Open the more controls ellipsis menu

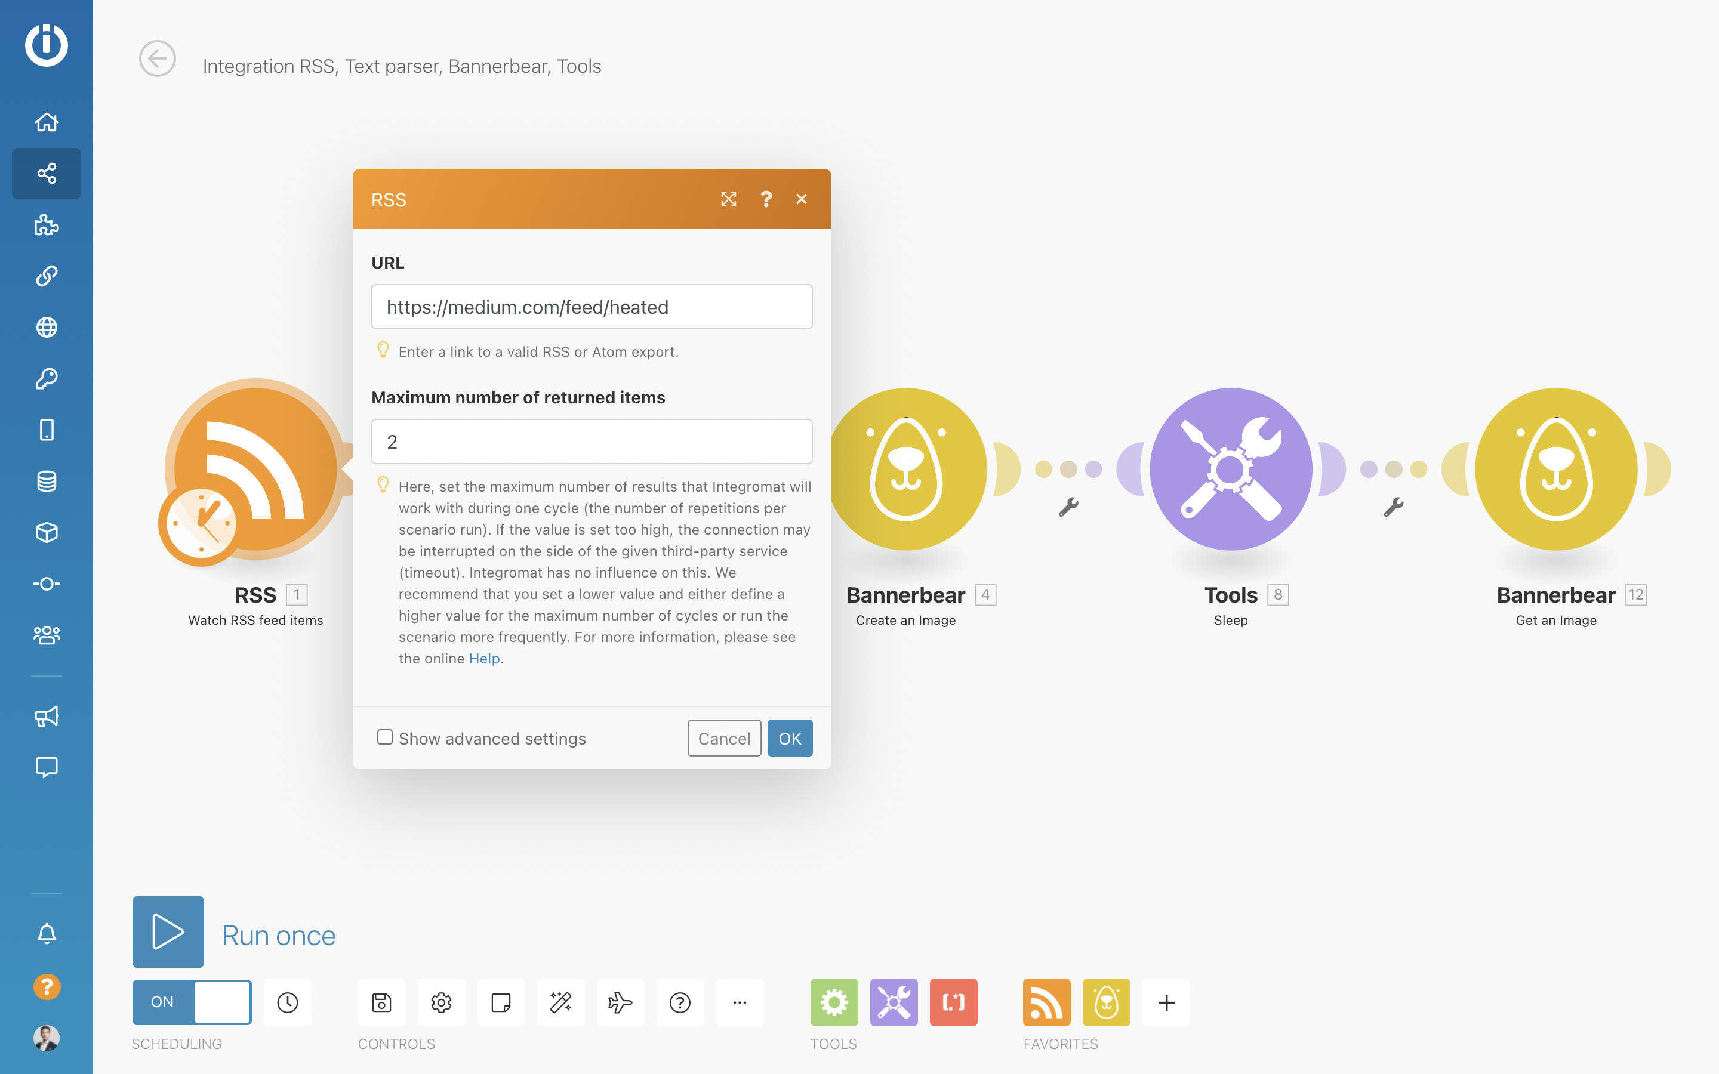[x=740, y=1002]
